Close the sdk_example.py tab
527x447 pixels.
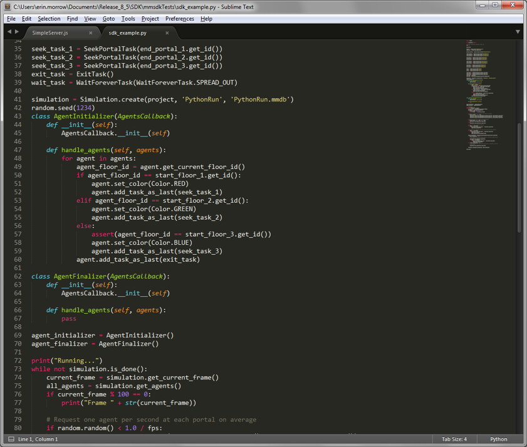tap(167, 33)
